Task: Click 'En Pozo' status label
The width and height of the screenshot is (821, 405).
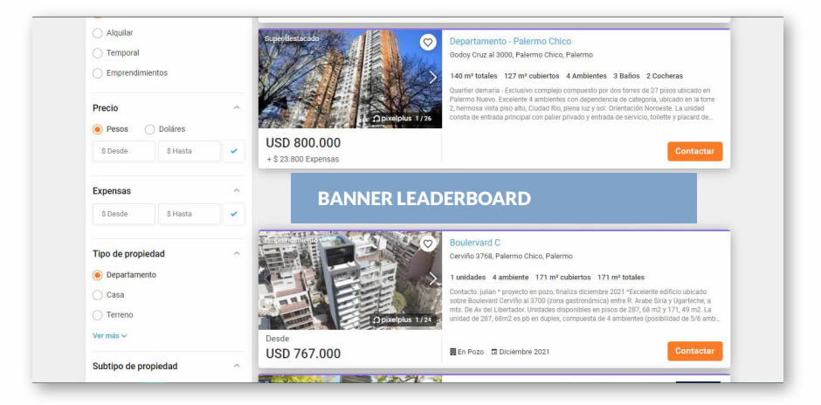Action: (466, 352)
